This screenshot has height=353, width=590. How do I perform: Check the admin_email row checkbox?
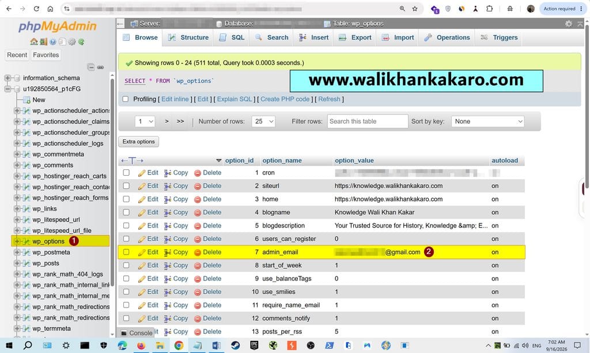126,252
